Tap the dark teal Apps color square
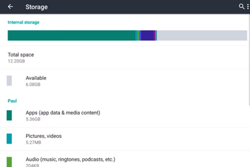This screenshot has height=167, width=250. (9, 115)
